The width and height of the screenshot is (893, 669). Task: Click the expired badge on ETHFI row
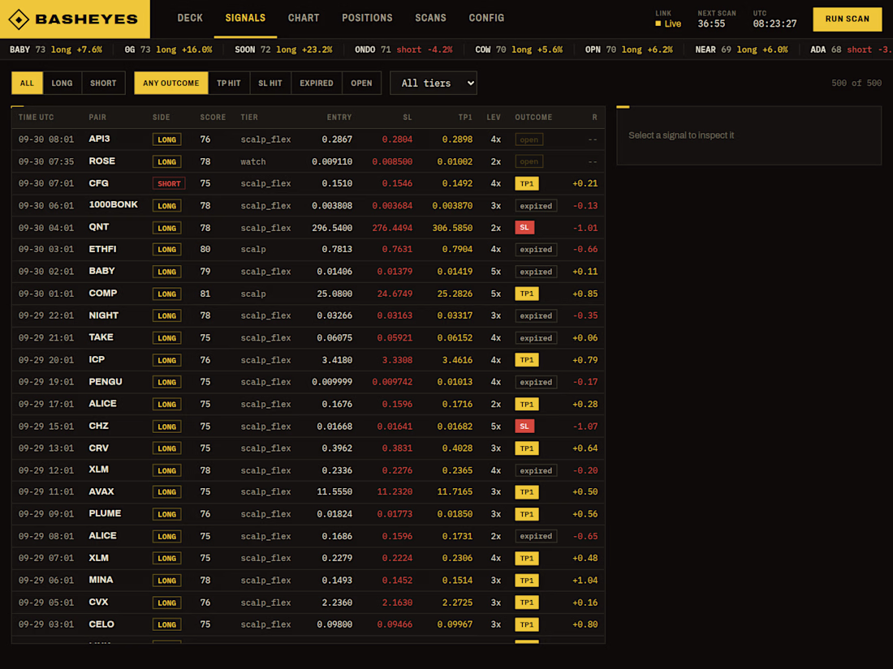click(536, 250)
